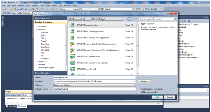The height and width of the screenshot is (112, 211).
Task: Click the Save All toolbar icon
Action: (21, 9)
